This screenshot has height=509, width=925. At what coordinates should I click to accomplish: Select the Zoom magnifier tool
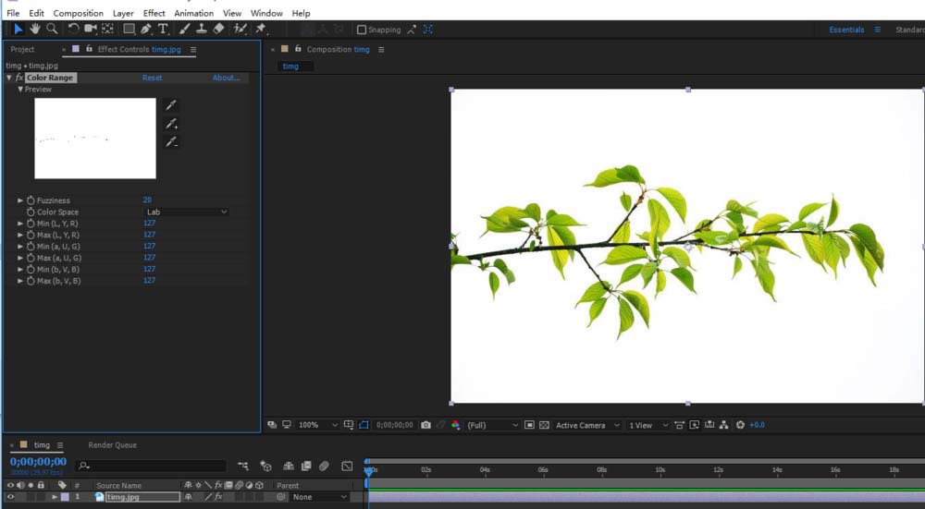[x=52, y=30]
